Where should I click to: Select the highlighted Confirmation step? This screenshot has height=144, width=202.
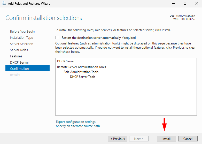(19, 69)
